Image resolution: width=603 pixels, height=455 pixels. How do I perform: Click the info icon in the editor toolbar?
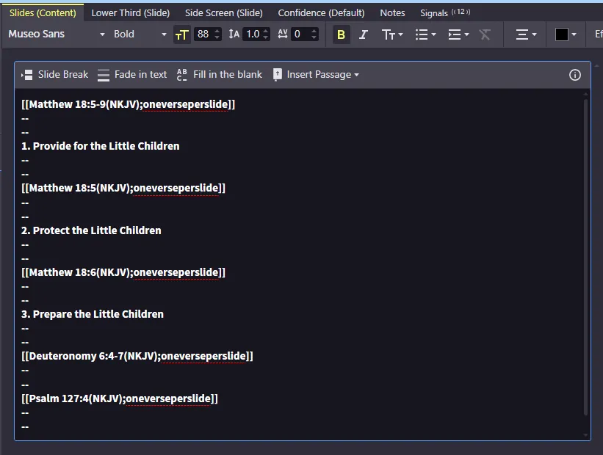pyautogui.click(x=575, y=75)
